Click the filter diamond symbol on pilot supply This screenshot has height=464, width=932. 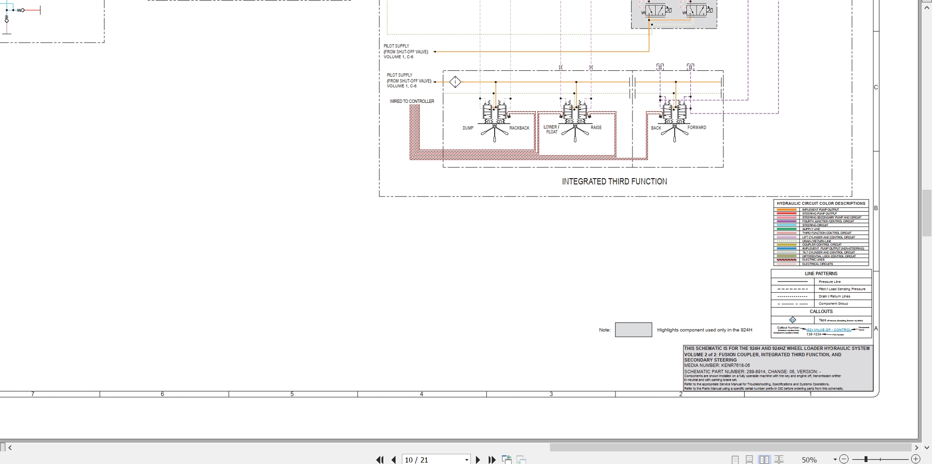point(455,82)
